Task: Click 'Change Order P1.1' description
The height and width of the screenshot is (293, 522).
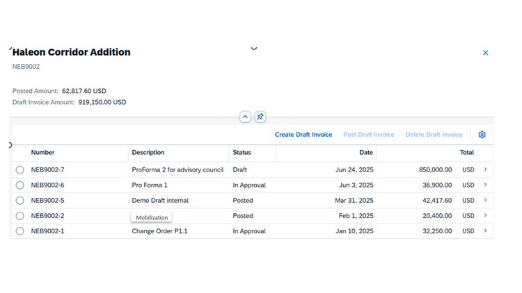Action: [159, 231]
